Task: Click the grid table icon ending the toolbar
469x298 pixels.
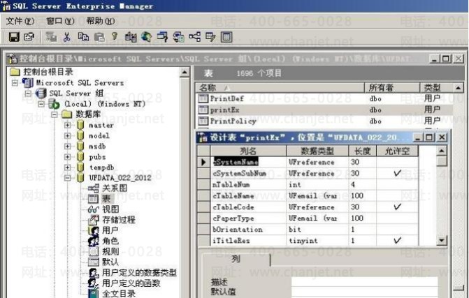Action: [226, 37]
